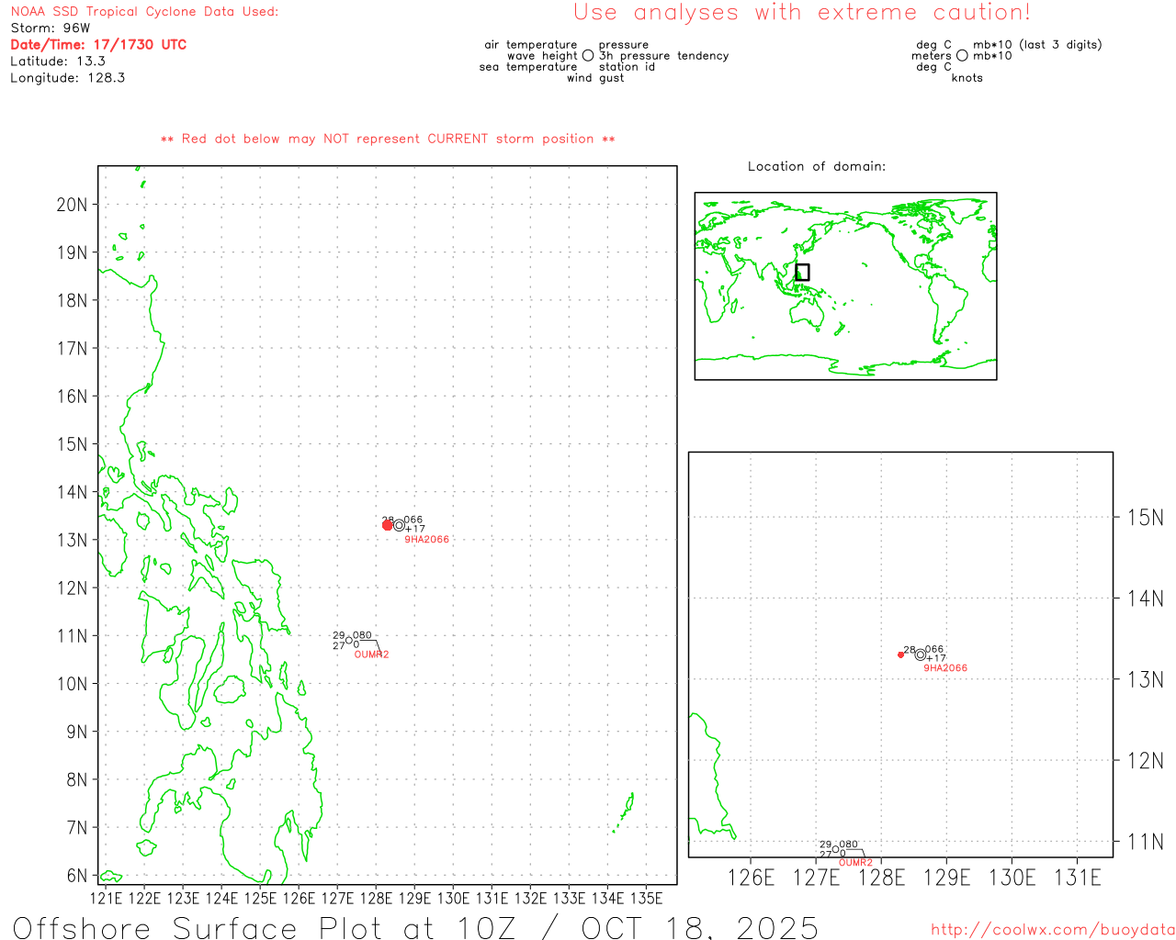Screen dimensions: 1176x940
Task: Click the 'Storm: 96W' text
Action: 51,28
